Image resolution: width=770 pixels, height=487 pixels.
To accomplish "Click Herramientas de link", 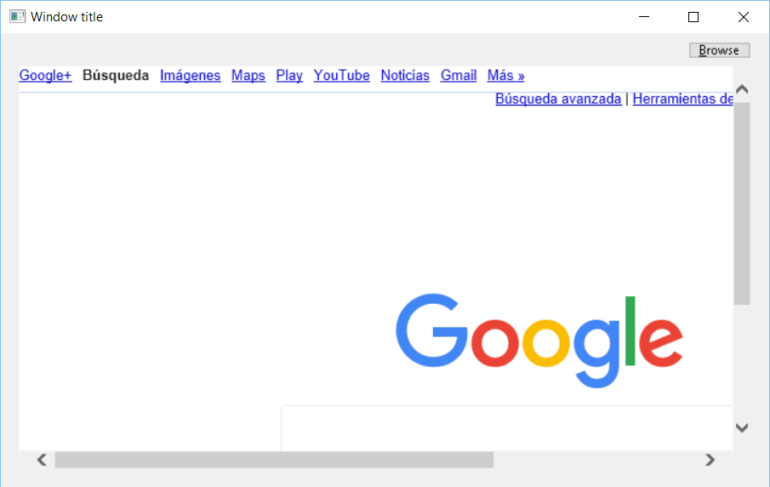I will click(682, 99).
